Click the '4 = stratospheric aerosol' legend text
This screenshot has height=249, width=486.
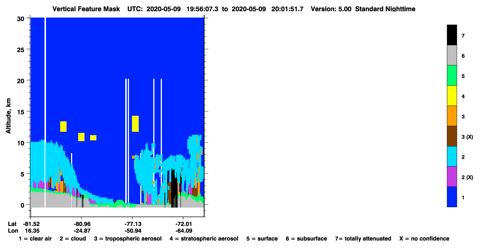(204, 239)
